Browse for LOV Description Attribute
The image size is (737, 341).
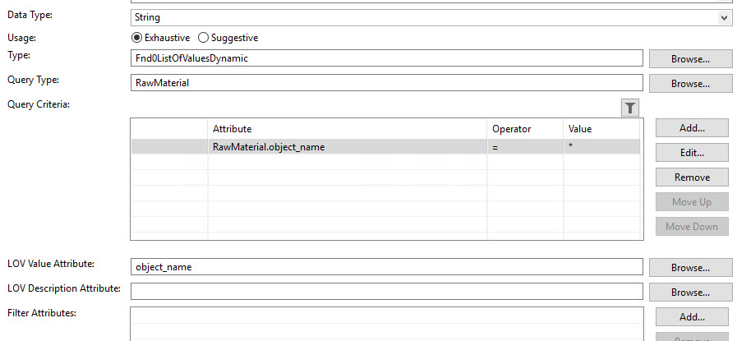[690, 292]
